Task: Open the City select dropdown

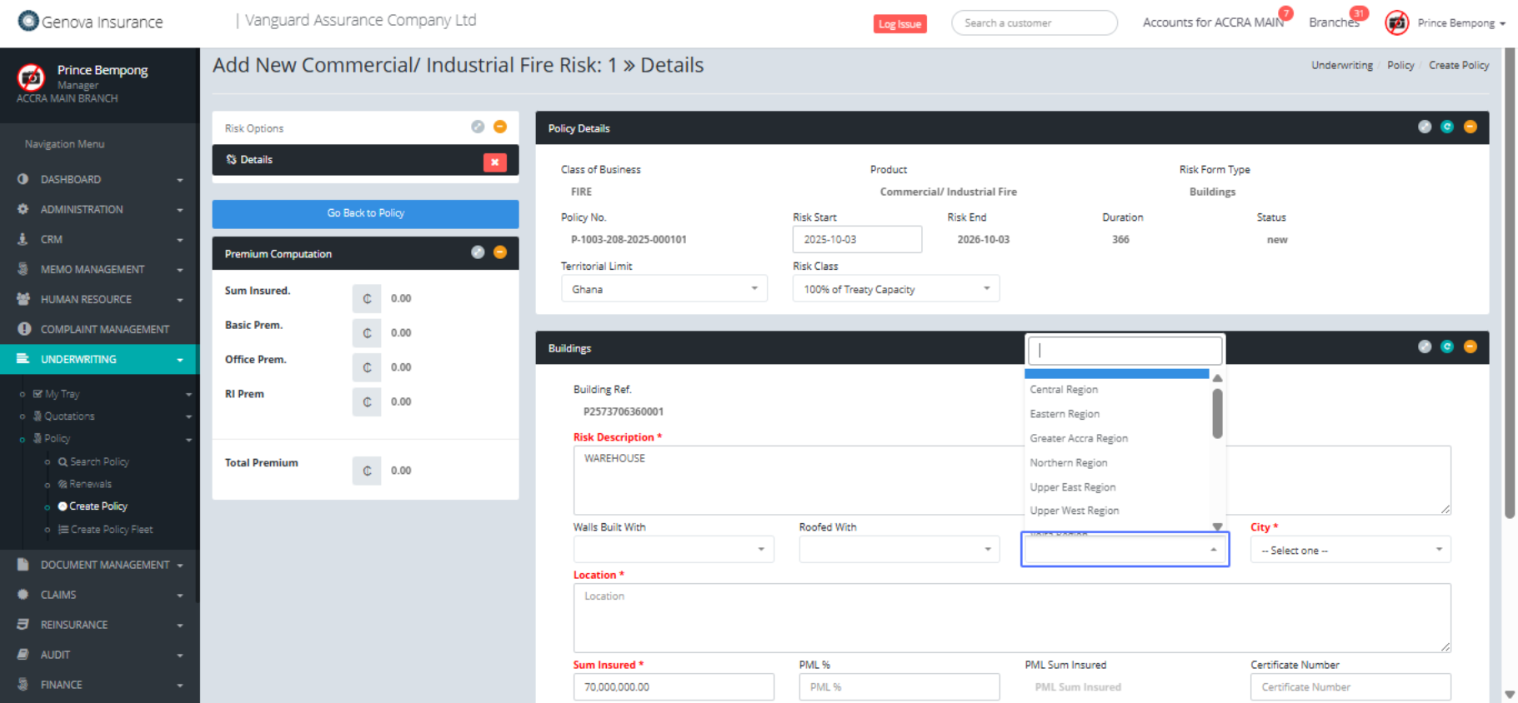Action: coord(1350,550)
